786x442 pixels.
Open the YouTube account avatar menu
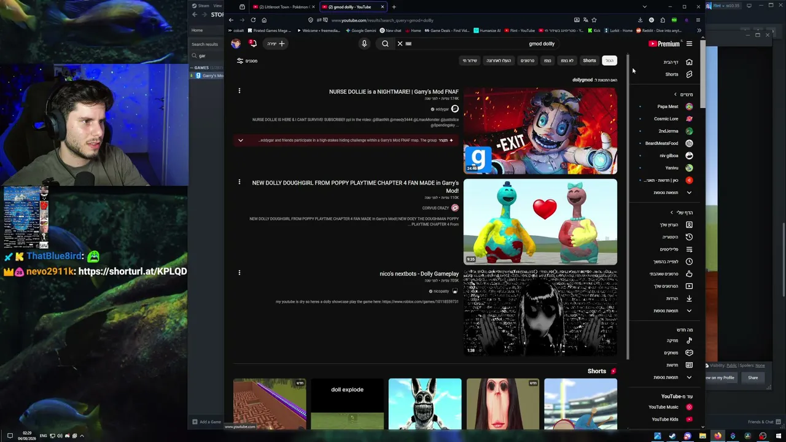coord(236,44)
